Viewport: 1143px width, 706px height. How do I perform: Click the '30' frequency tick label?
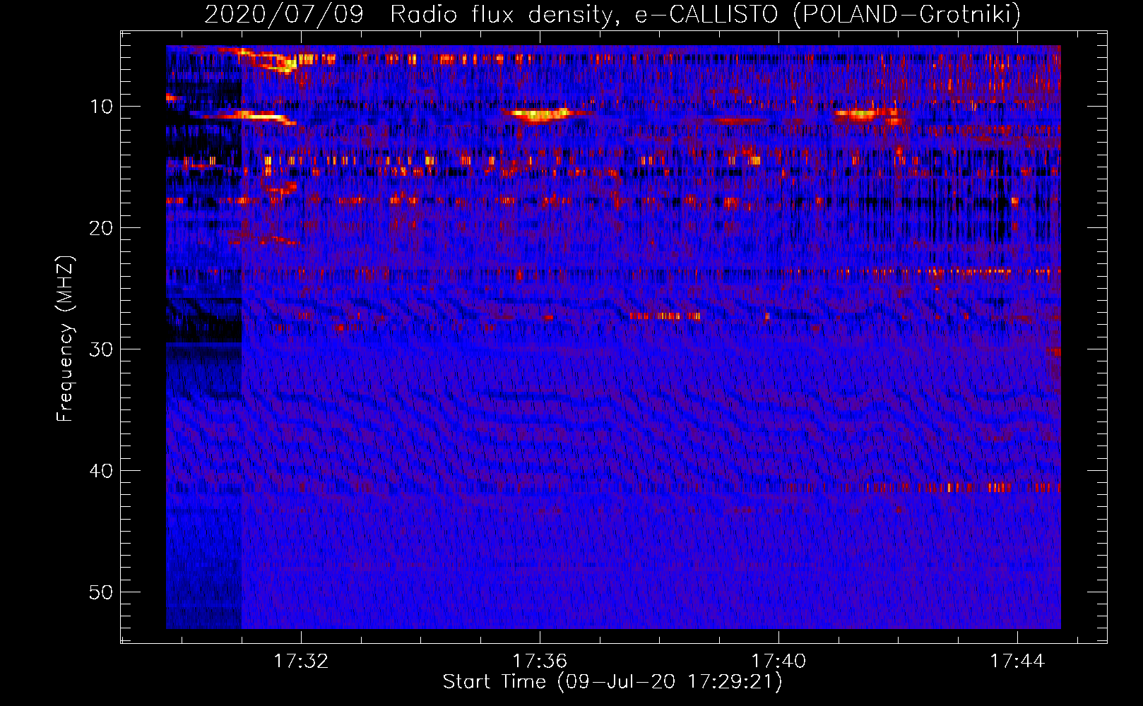pos(101,349)
